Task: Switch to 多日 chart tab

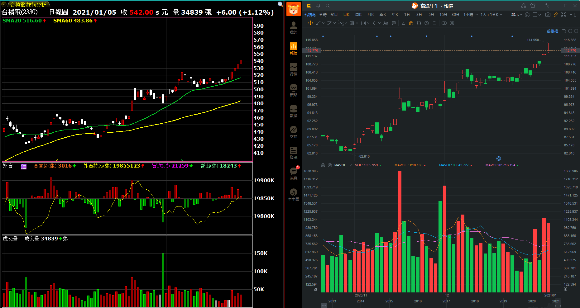Action: (334, 15)
